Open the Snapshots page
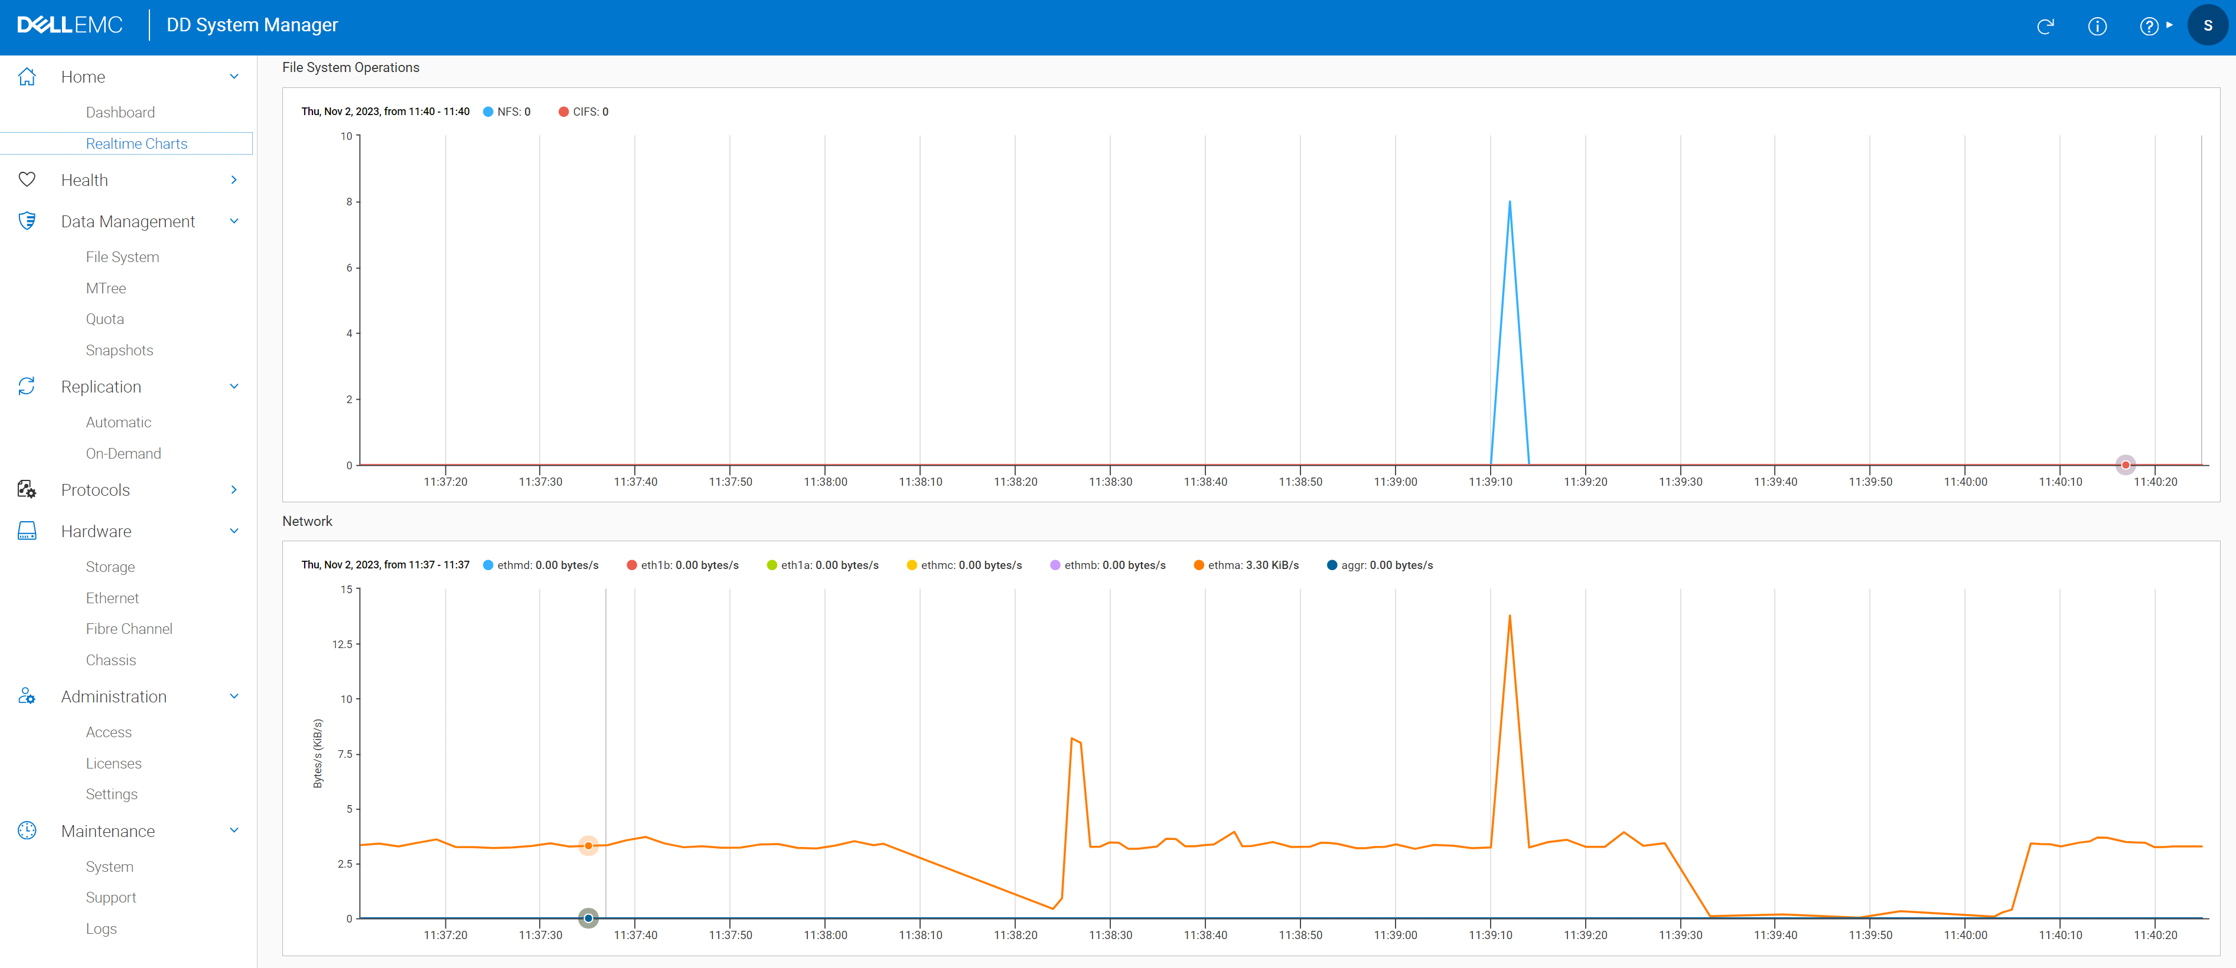The image size is (2236, 968). click(x=119, y=349)
